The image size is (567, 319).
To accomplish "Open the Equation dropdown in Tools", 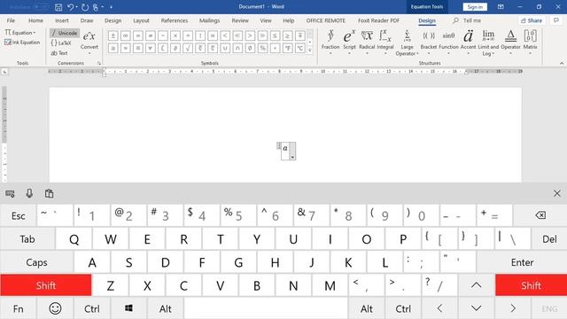I will point(20,33).
